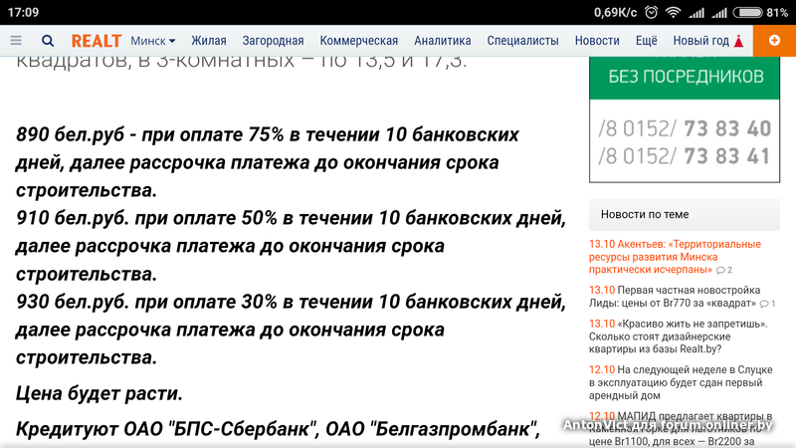
Task: Tap the 17:09 clock in status bar
Action: 23,12
